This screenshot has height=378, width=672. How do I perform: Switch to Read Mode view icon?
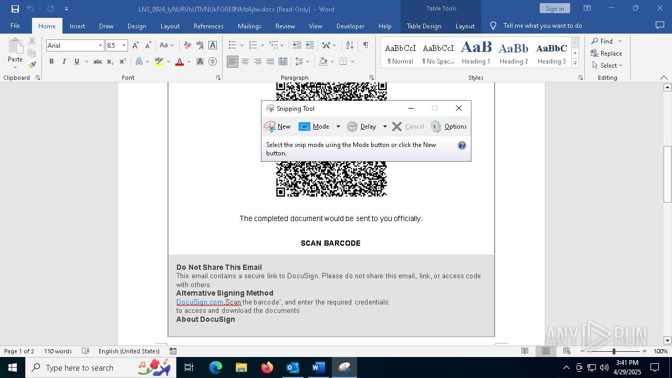(524, 351)
